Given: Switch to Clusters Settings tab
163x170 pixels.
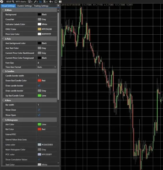Looking at the screenshot, I should pos(25,6).
